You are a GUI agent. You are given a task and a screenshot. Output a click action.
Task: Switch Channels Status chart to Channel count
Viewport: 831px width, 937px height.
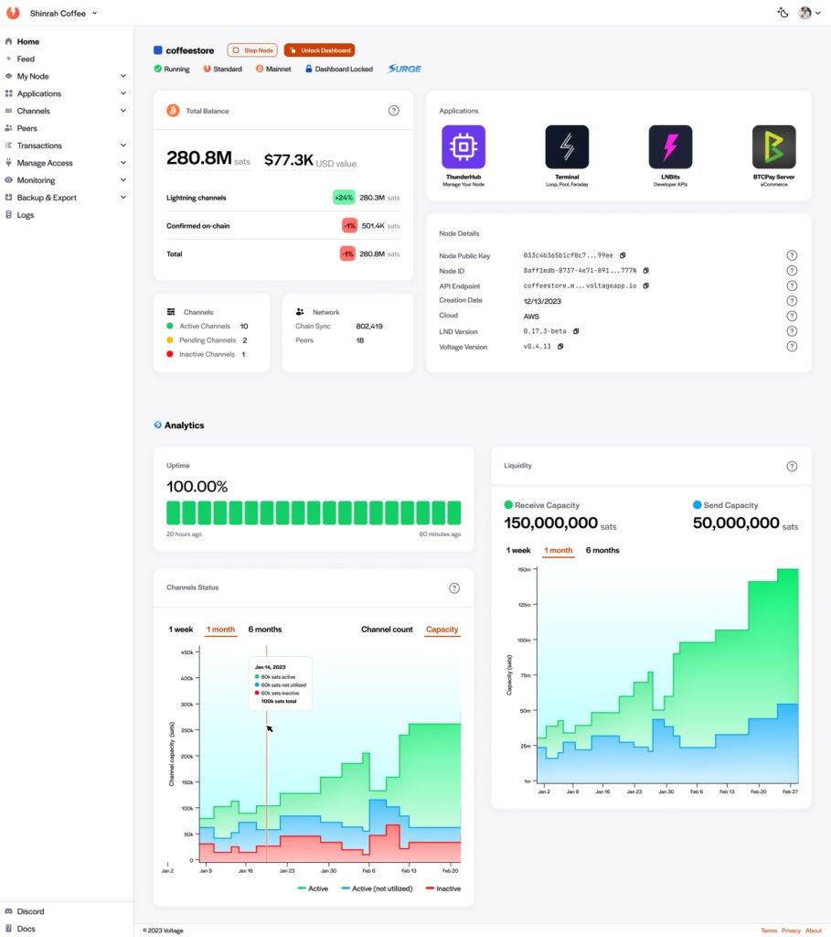coord(387,630)
